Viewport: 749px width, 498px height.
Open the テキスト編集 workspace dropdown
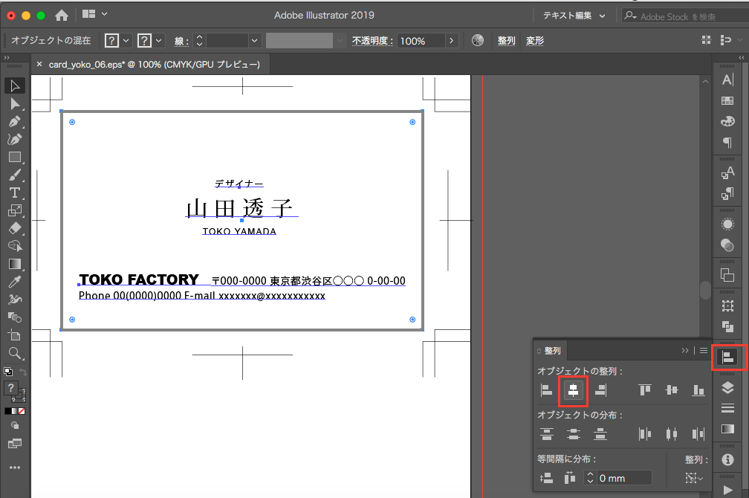(573, 16)
